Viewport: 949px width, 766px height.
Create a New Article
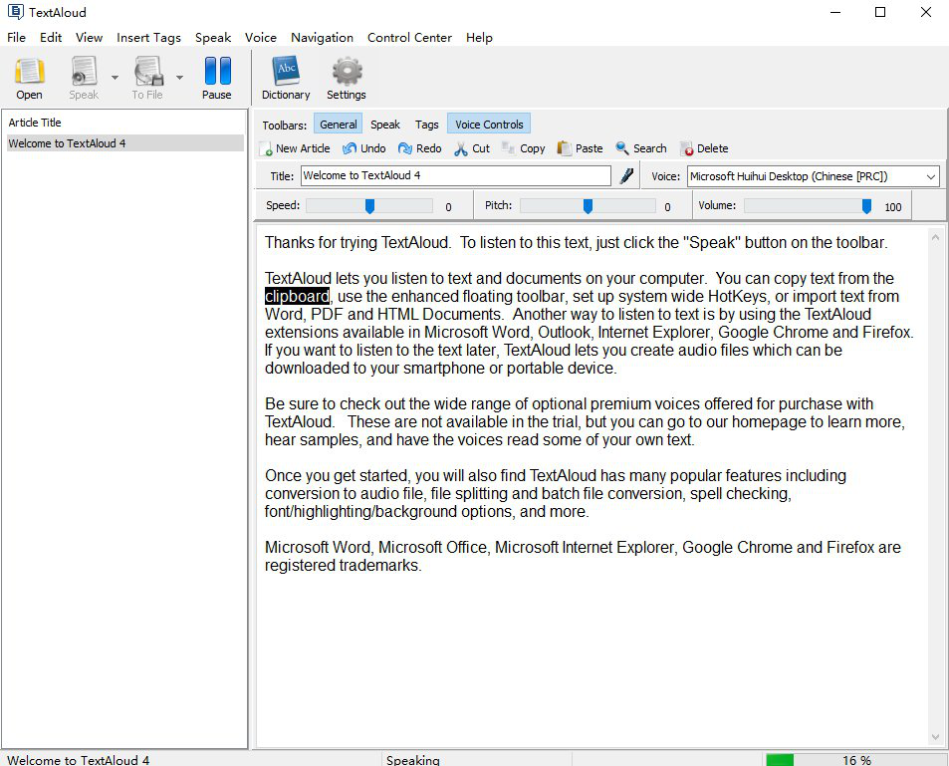coord(295,148)
